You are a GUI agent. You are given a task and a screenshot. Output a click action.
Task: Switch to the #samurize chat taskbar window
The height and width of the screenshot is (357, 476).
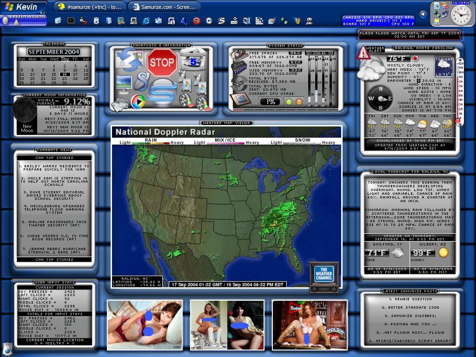click(89, 7)
